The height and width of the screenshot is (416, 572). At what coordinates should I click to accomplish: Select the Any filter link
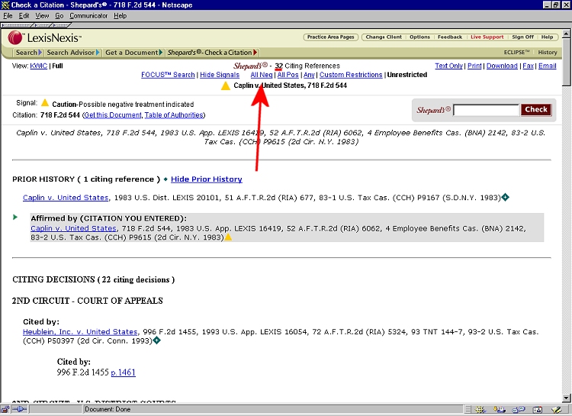pyautogui.click(x=309, y=75)
